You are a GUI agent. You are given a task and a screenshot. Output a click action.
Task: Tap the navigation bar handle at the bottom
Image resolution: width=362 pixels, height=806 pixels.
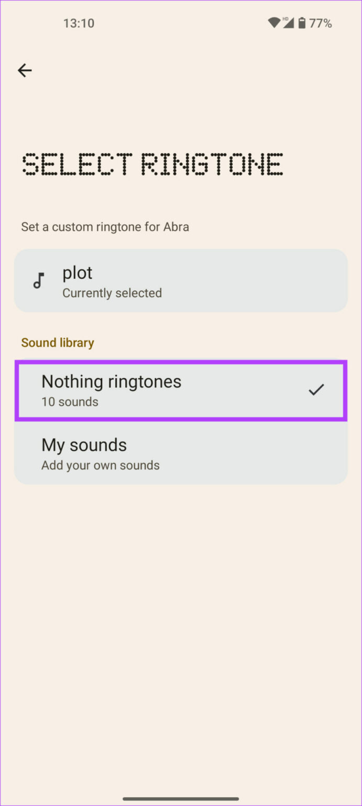pos(181,797)
